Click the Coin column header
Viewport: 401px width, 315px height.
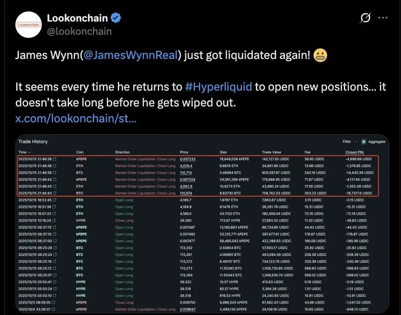pos(80,152)
